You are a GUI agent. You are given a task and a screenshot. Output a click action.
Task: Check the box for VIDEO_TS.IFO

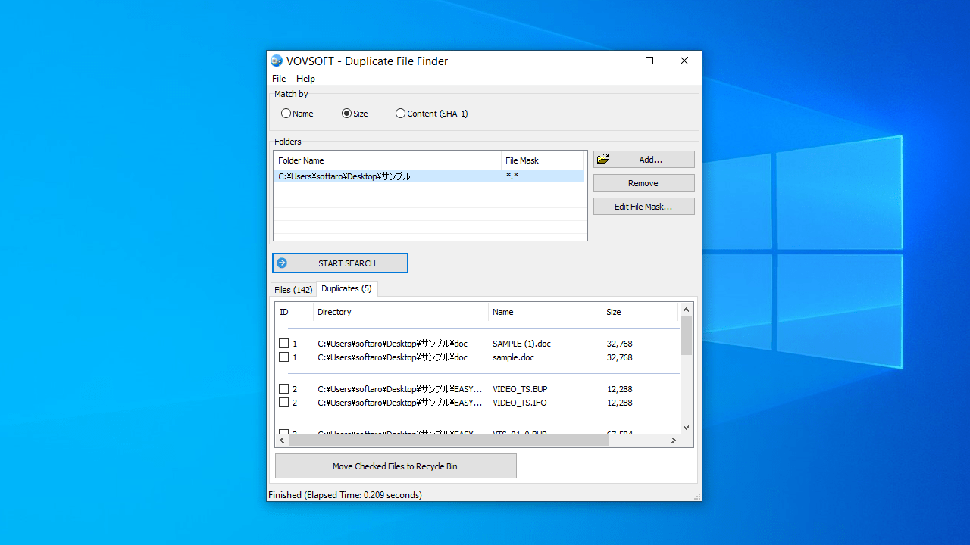coord(283,403)
